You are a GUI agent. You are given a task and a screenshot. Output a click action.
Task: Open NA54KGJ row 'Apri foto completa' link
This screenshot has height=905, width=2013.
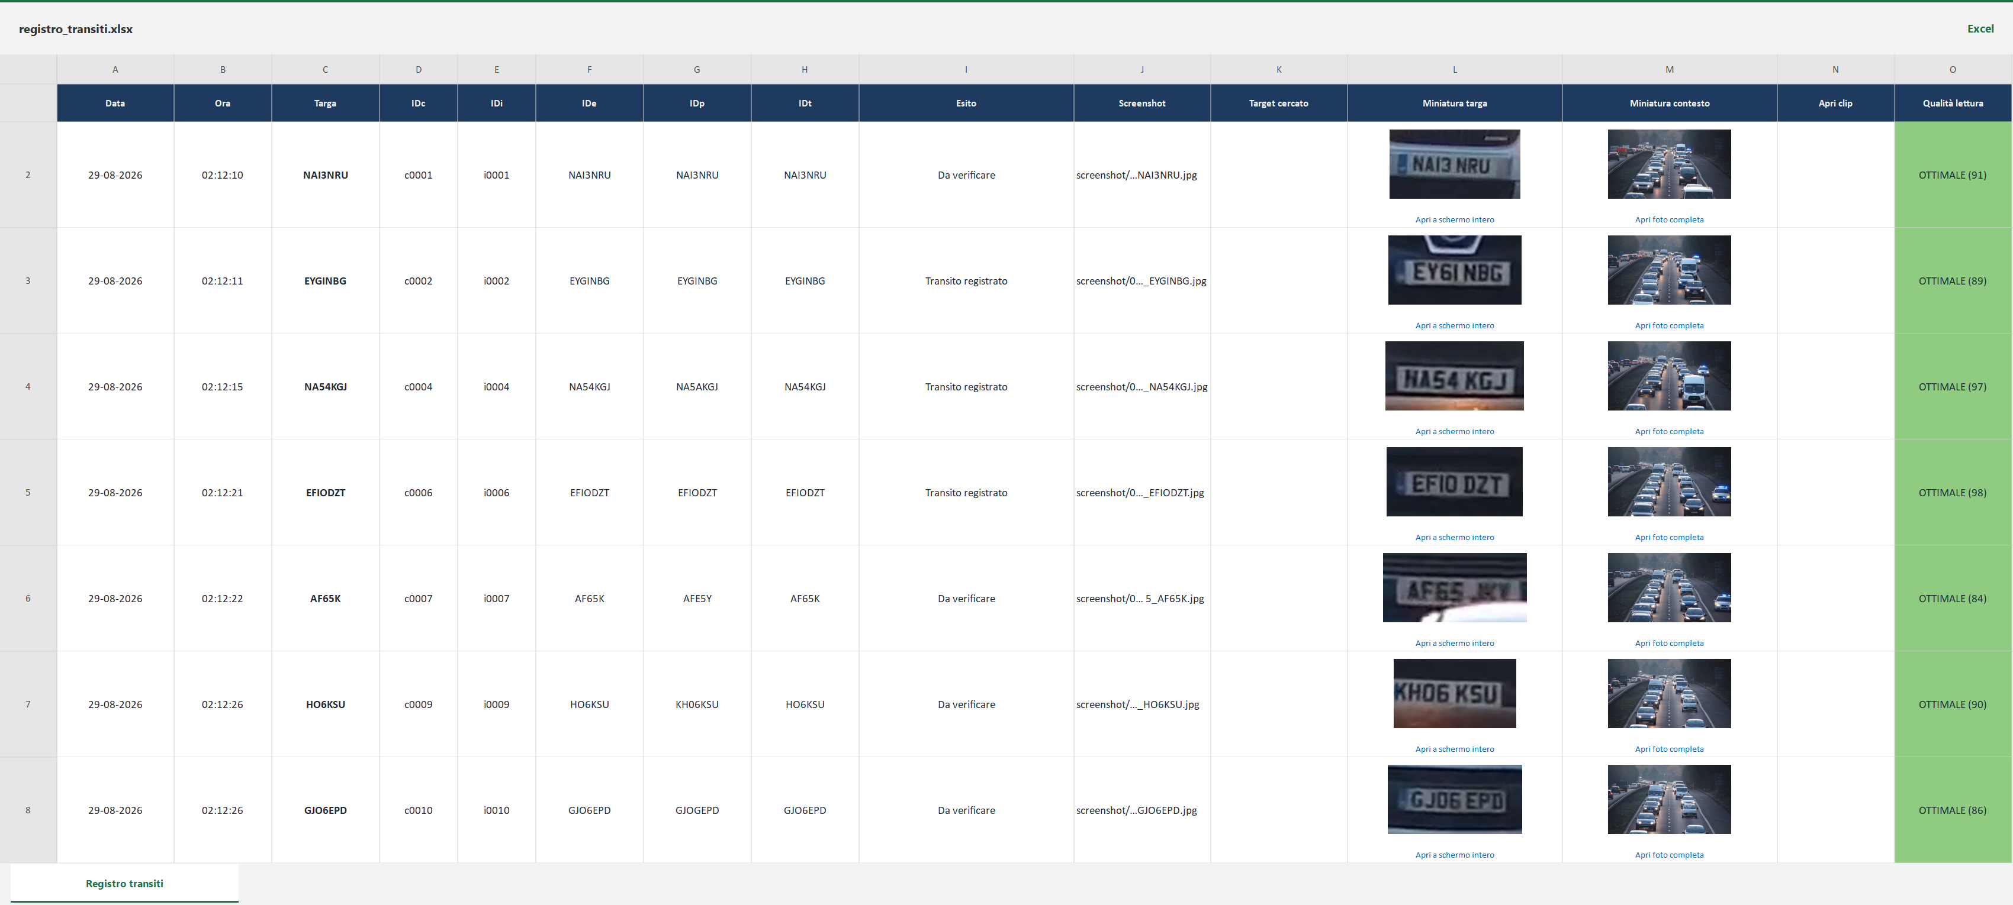(x=1669, y=431)
